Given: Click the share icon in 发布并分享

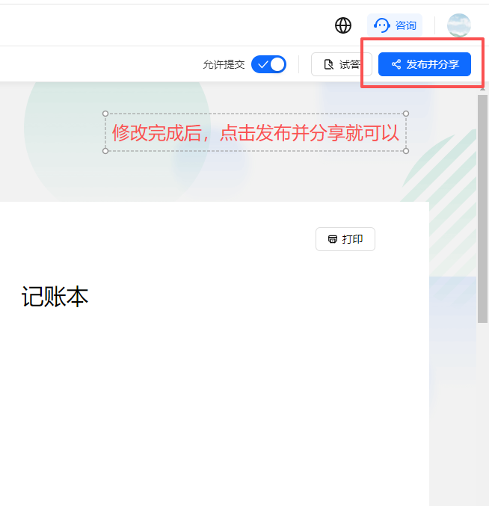Looking at the screenshot, I should [x=396, y=65].
